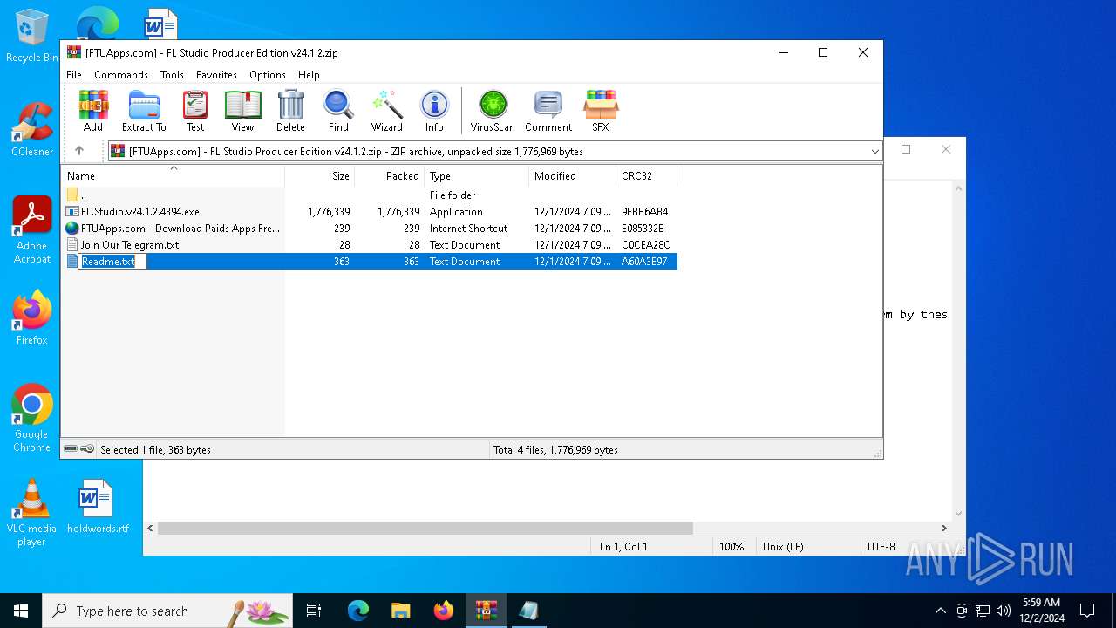
Task: Click Notepad scroll left arrow
Action: 150,528
